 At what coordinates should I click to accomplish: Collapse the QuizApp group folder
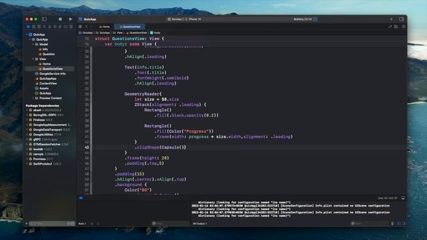pyautogui.click(x=31, y=39)
